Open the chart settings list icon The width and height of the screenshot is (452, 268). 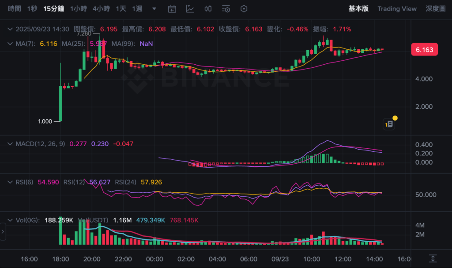226,9
